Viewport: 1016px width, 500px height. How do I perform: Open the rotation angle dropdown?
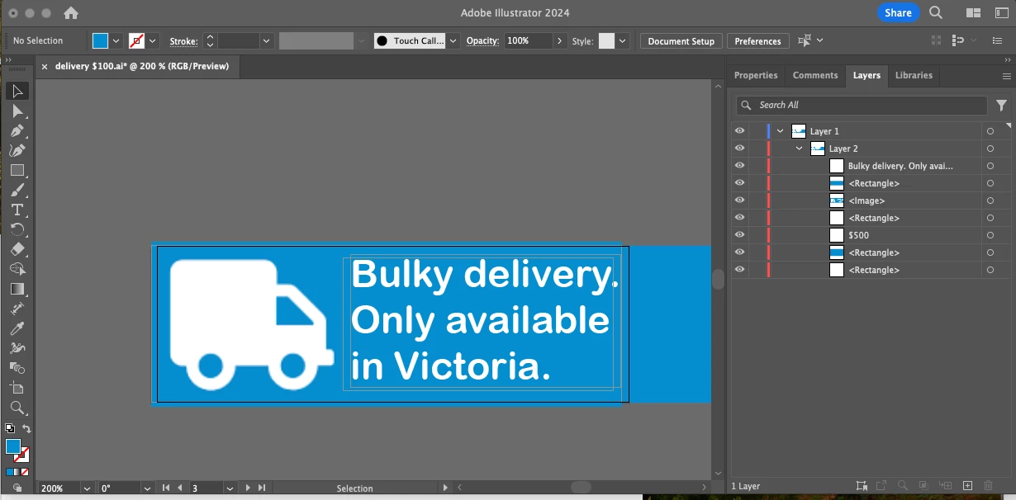pos(147,488)
